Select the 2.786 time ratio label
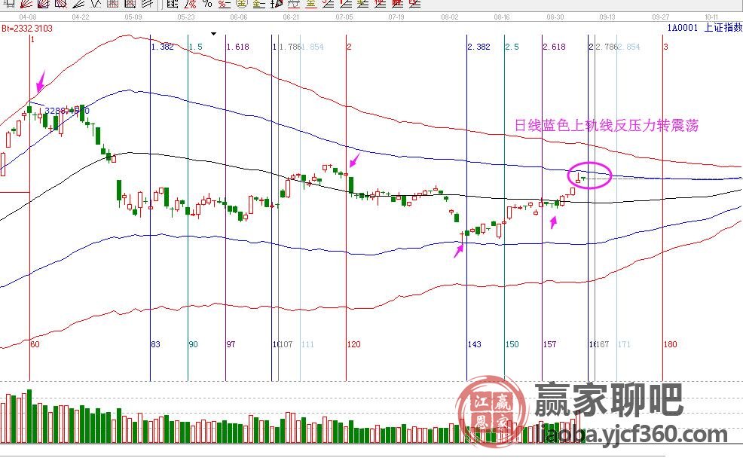743x464 pixels. point(606,47)
